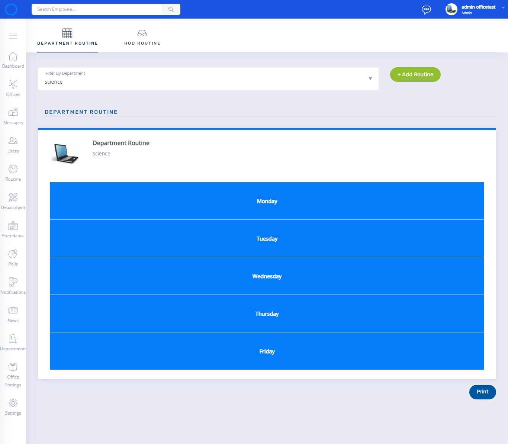The height and width of the screenshot is (444, 508).
Task: Open Offices from the sidebar
Action: 13,85
